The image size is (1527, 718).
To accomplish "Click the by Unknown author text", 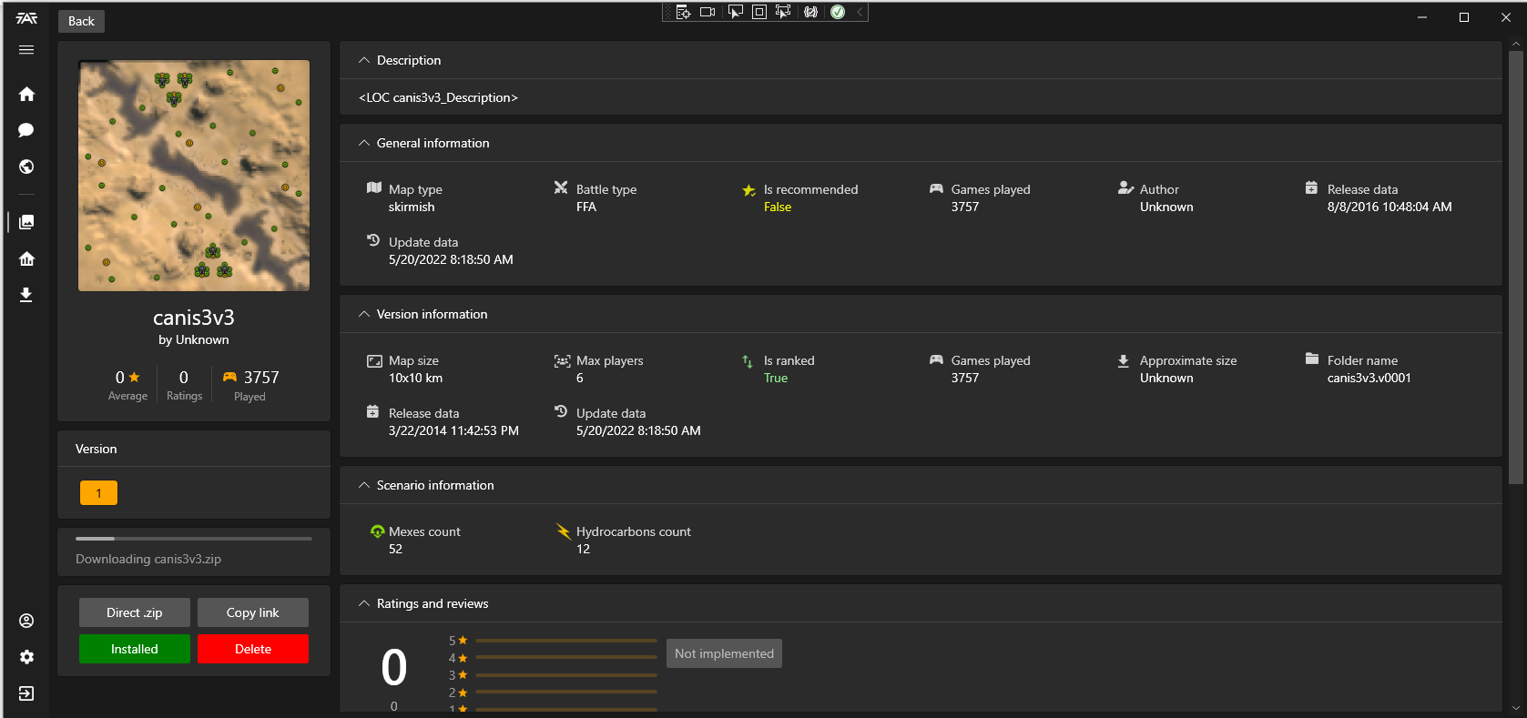I will click(x=194, y=339).
